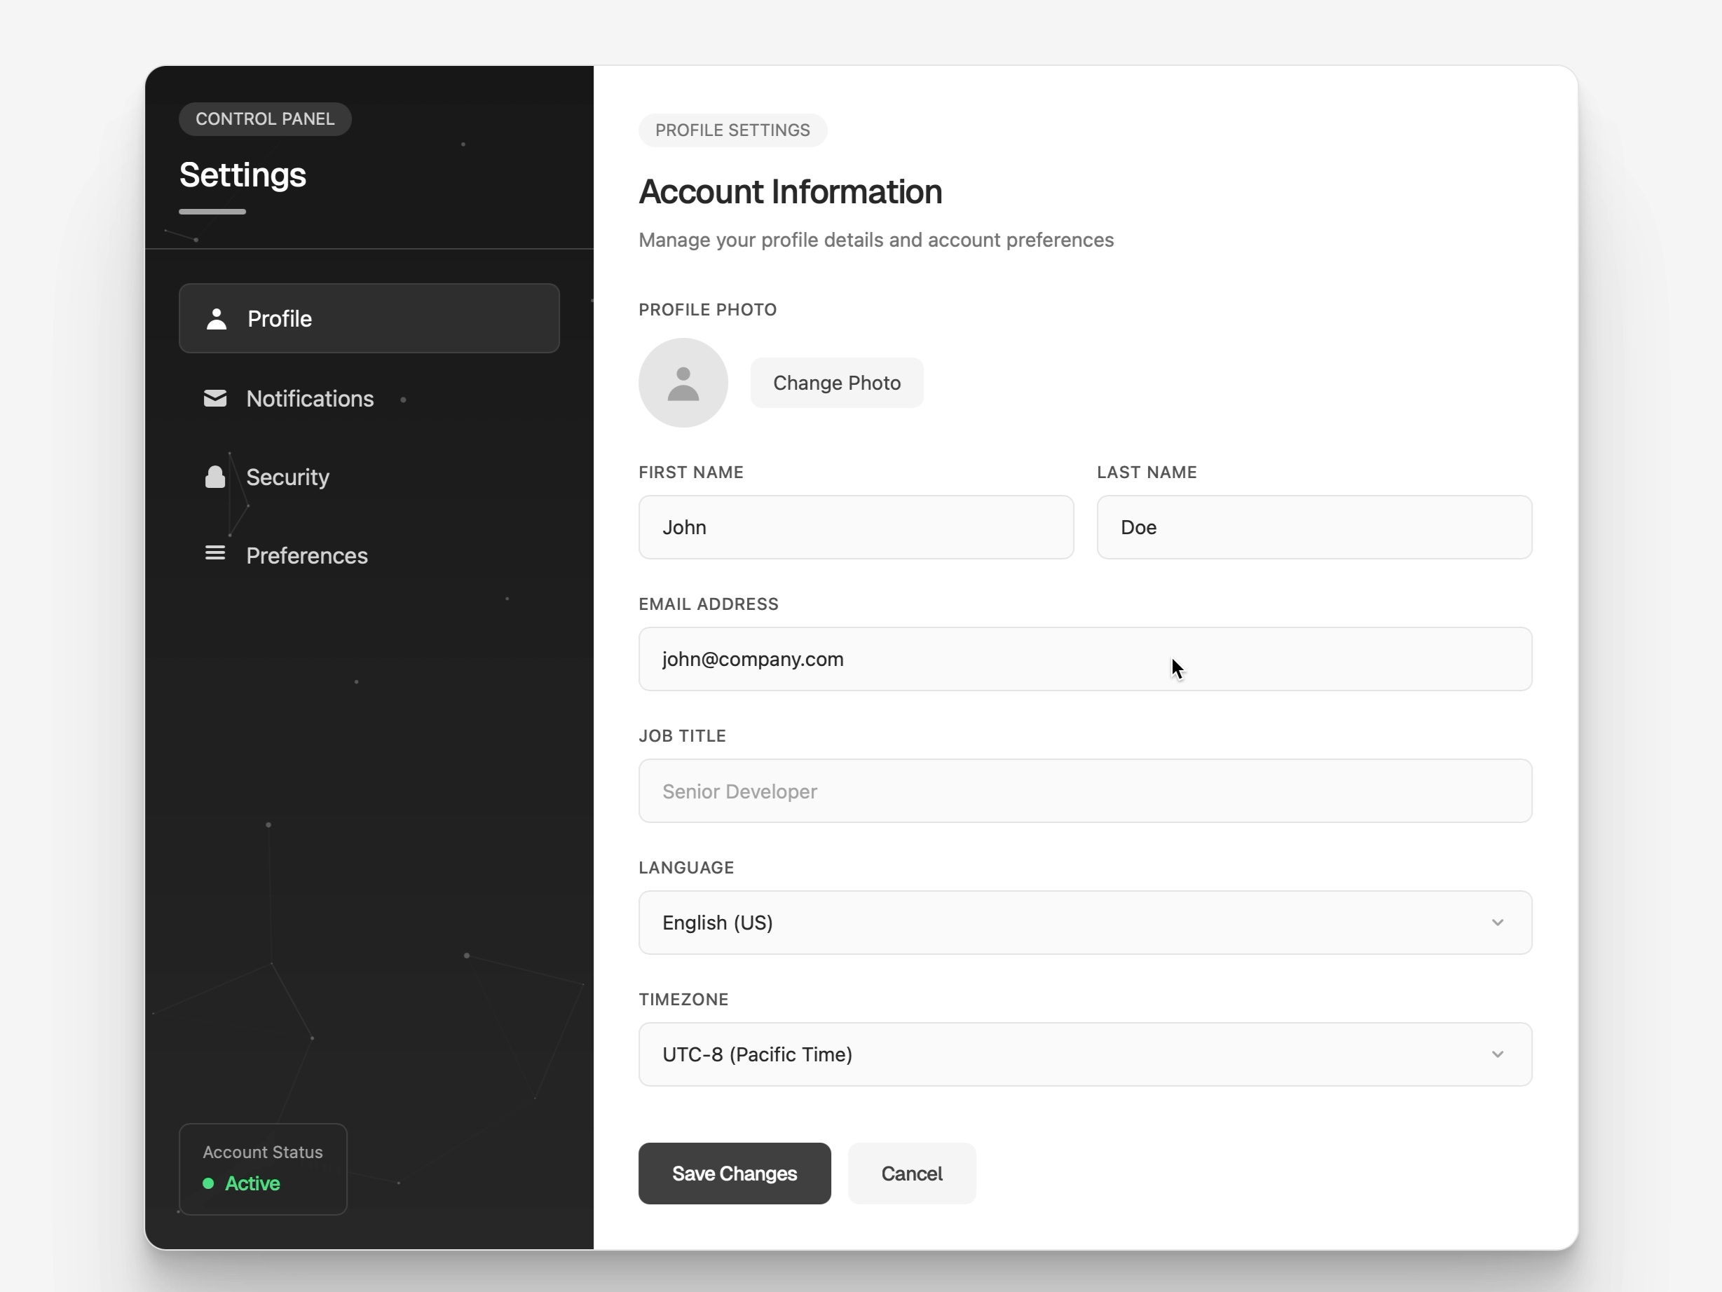Click the Language dropdown chevron

(1499, 922)
